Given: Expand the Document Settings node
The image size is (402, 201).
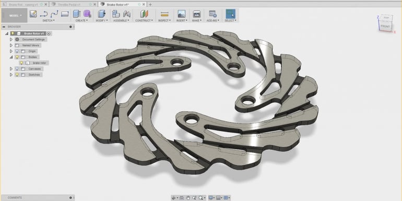Looking at the screenshot, I should click(x=11, y=40).
